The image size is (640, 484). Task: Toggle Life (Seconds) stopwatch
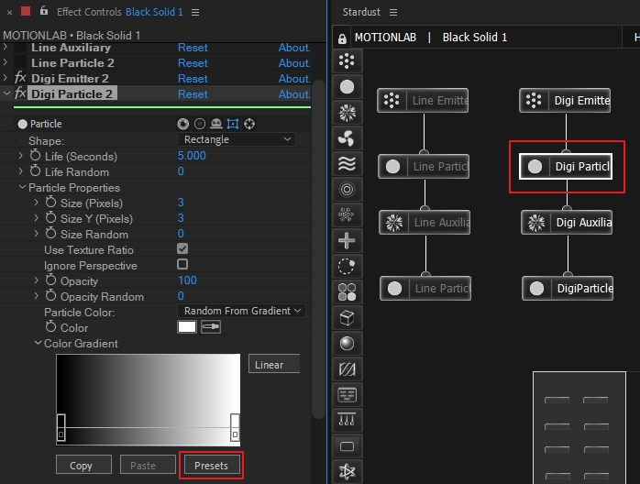tap(35, 156)
